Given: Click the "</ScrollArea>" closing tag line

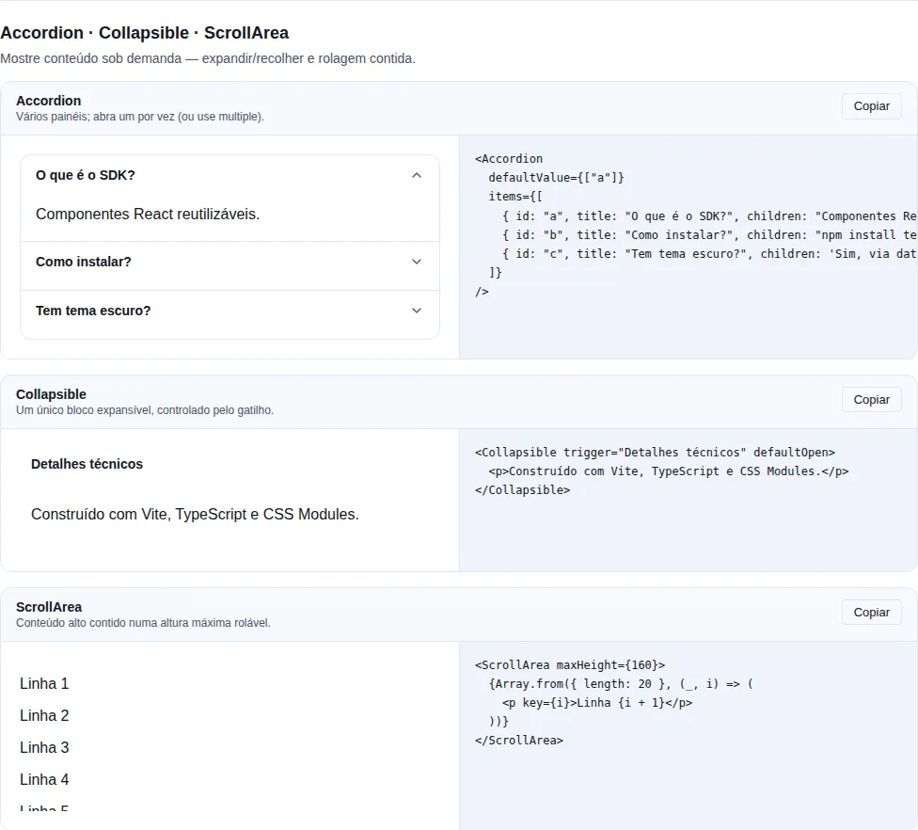Looking at the screenshot, I should (x=518, y=740).
